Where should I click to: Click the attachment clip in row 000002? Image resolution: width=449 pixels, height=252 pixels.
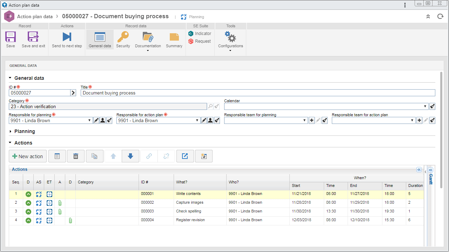click(60, 203)
